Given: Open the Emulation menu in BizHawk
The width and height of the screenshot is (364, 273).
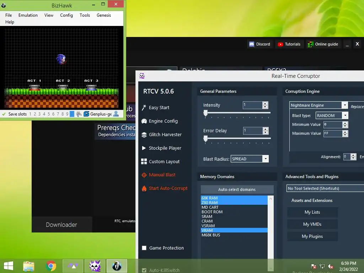Looking at the screenshot, I should pos(28,15).
